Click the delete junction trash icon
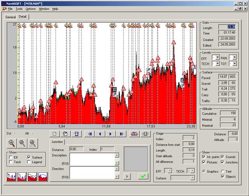249x196 pixels. click(77, 134)
